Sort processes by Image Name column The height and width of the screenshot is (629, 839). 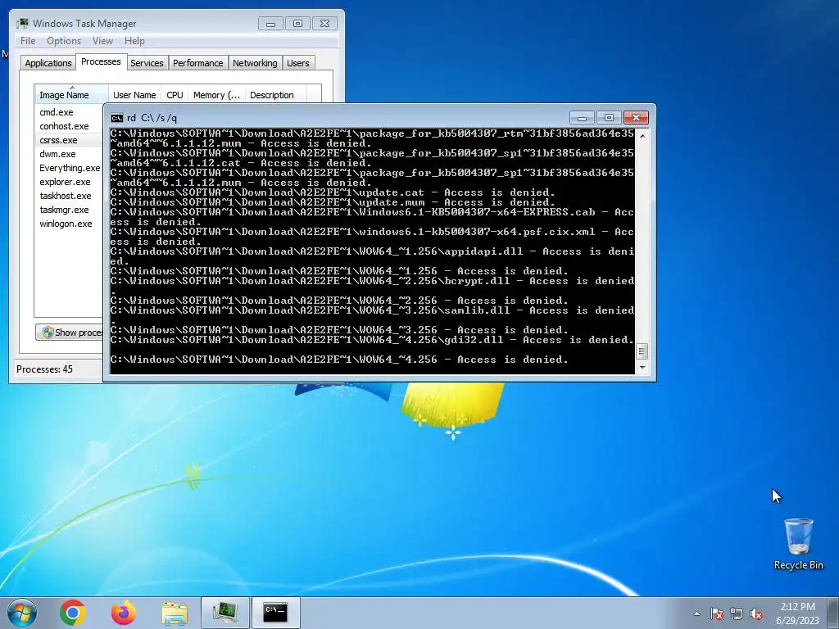click(71, 94)
